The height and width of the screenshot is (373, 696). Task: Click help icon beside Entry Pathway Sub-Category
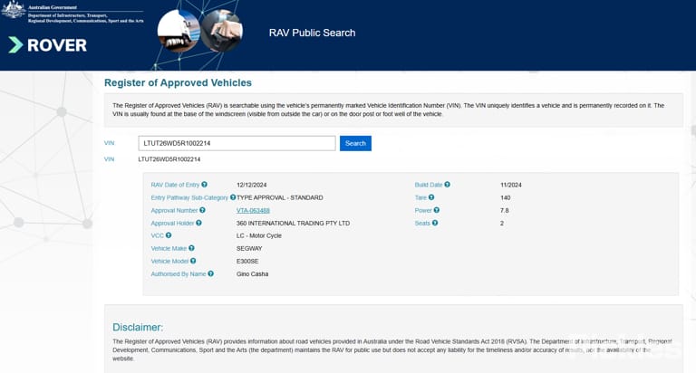tap(233, 197)
